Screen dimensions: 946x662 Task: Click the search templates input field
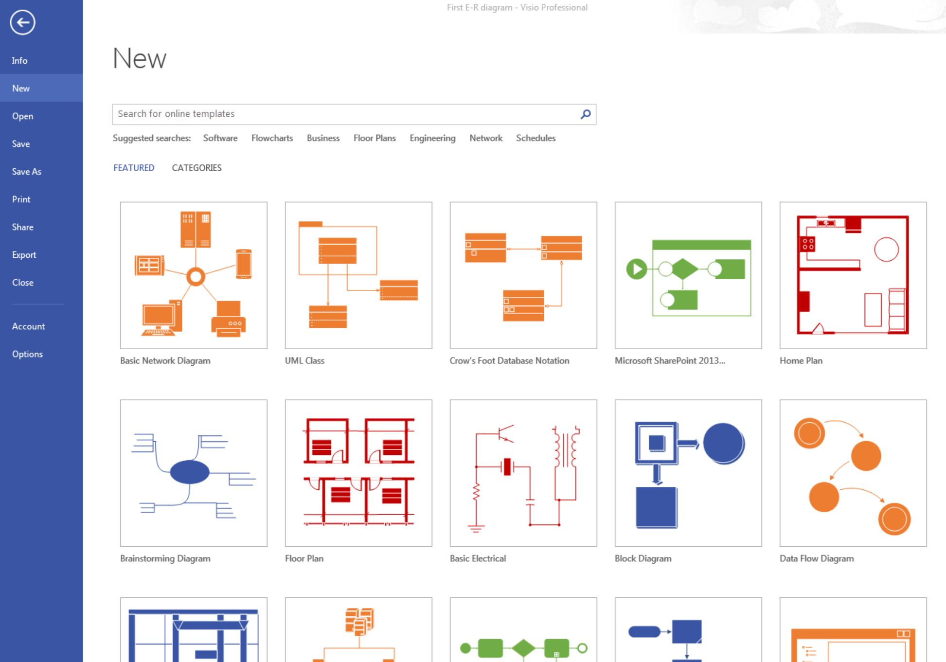[x=353, y=113]
